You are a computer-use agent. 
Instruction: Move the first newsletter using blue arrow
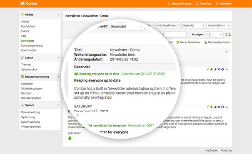(215, 70)
